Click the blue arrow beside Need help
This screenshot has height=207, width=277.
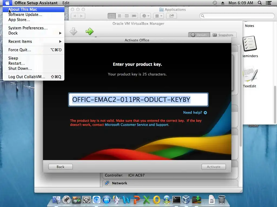click(x=205, y=113)
